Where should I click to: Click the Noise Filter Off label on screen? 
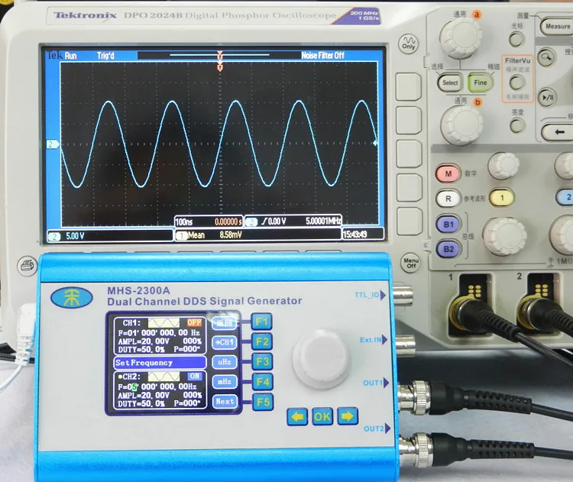[322, 56]
